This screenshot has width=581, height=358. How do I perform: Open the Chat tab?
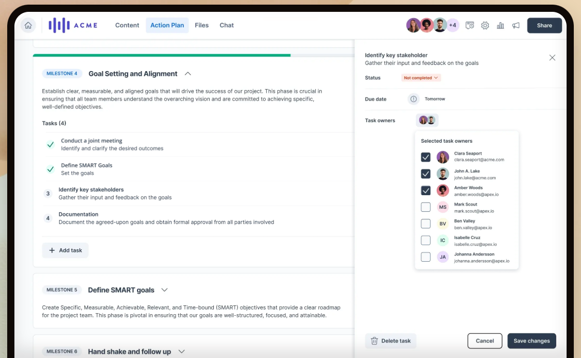coord(227,25)
